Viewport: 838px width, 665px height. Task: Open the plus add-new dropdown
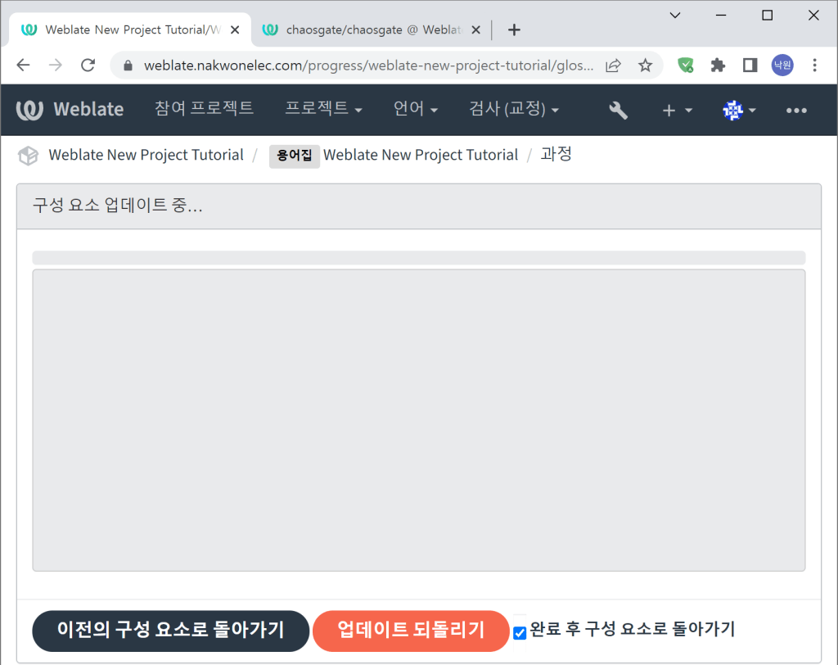pyautogui.click(x=677, y=110)
